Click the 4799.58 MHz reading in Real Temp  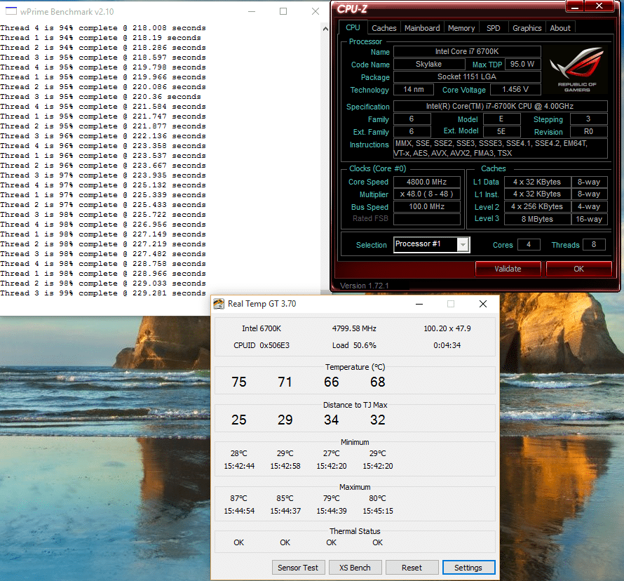(x=354, y=328)
